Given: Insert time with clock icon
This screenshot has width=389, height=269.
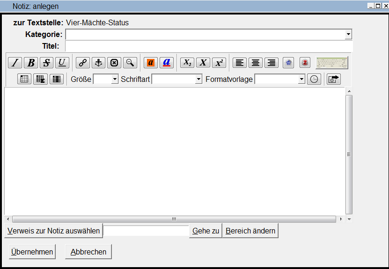Looking at the screenshot, I should click(314, 79).
